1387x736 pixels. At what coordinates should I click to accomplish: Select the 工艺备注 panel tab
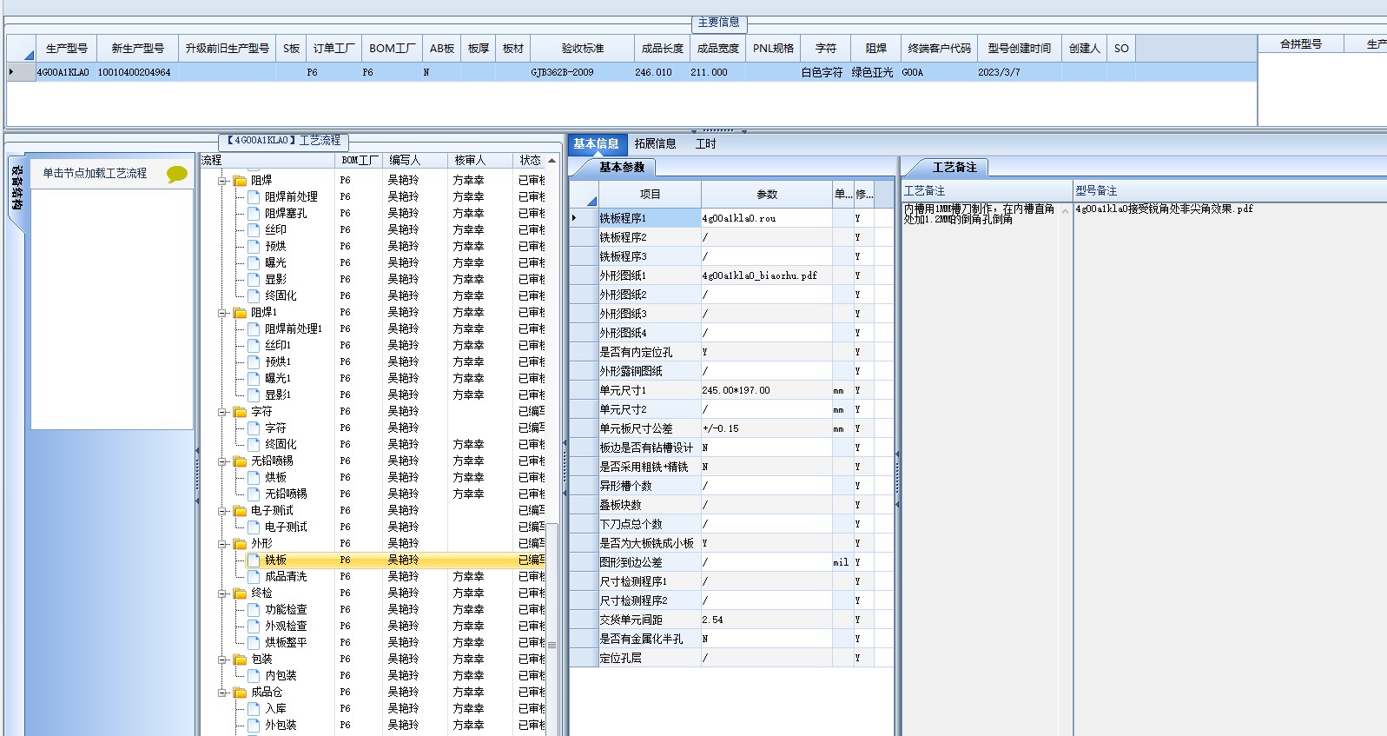(954, 167)
